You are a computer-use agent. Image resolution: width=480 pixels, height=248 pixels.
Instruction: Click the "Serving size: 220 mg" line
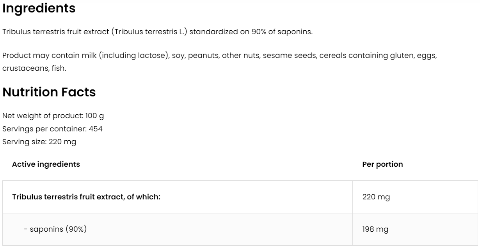39,142
